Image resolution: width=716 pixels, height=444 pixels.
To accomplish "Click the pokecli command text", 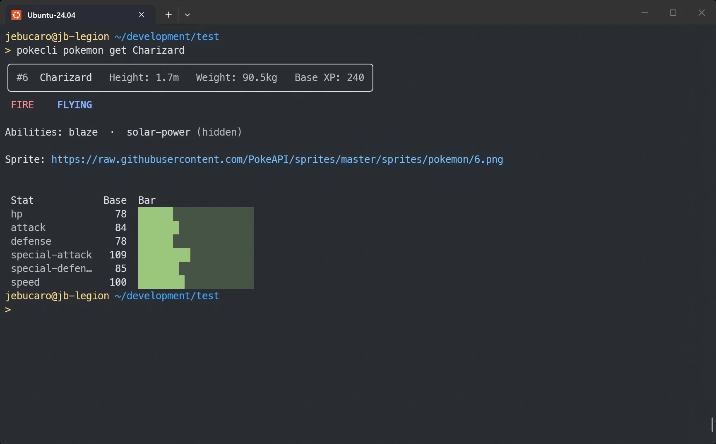I will 37,50.
